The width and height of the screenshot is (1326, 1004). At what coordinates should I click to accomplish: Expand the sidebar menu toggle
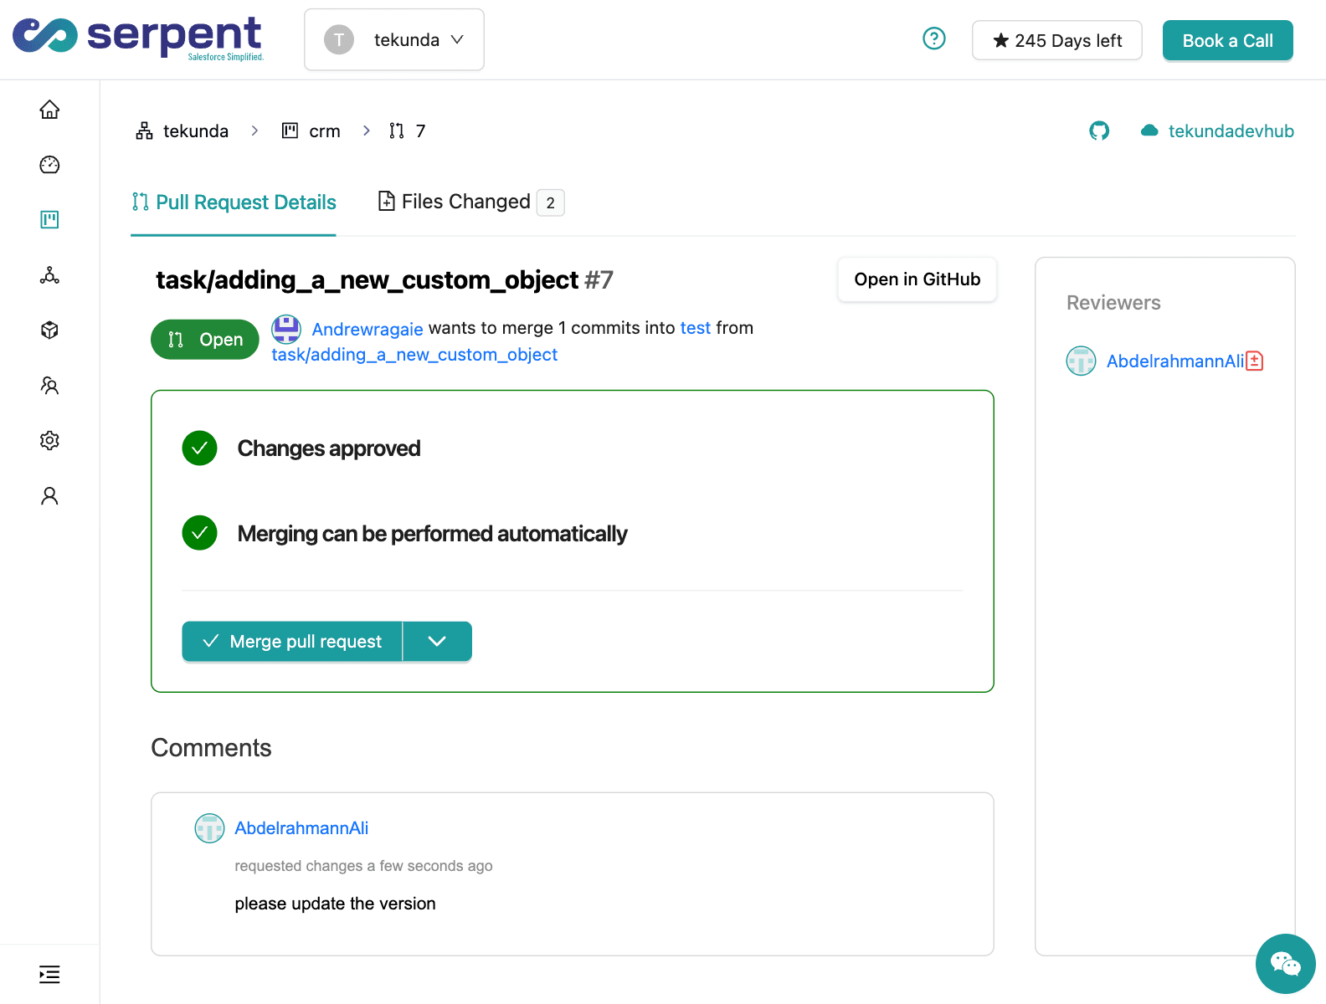(49, 975)
